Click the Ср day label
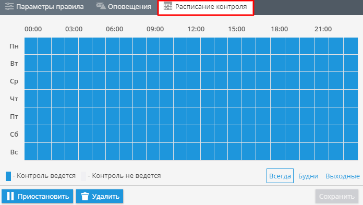Image resolution: width=363 pixels, height=205 pixels. [14, 81]
